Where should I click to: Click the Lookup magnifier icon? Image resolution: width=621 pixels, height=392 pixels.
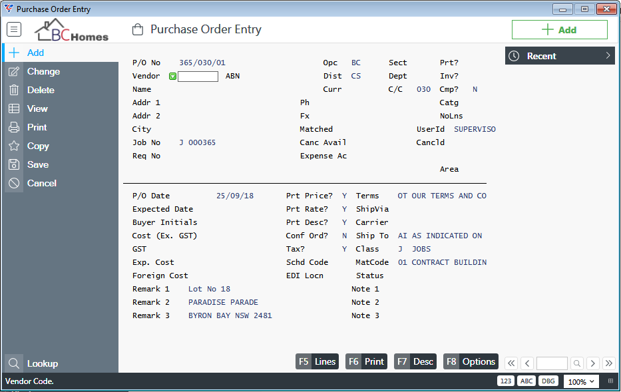pyautogui.click(x=14, y=363)
